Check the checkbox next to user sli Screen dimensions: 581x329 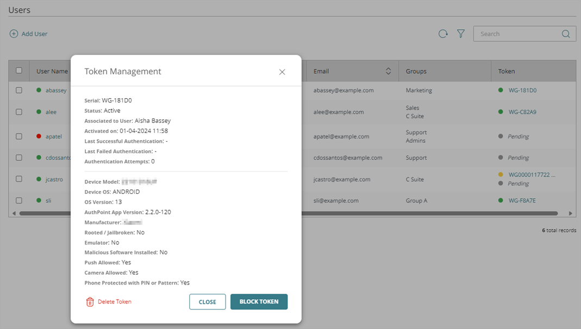(19, 200)
